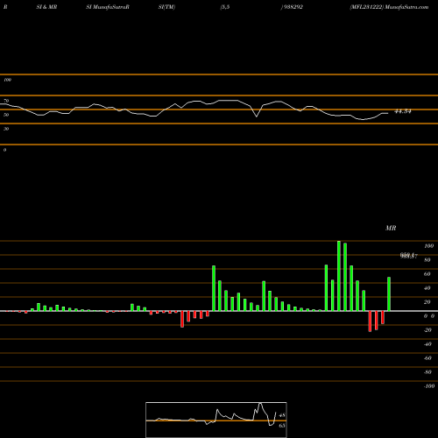Screen dimensions: 438x438
Task: Select the tallest green bar in MR histogram
Action: pyautogui.click(x=339, y=276)
